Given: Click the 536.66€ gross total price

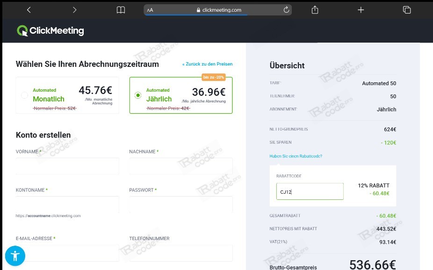Looking at the screenshot, I should (x=373, y=264).
